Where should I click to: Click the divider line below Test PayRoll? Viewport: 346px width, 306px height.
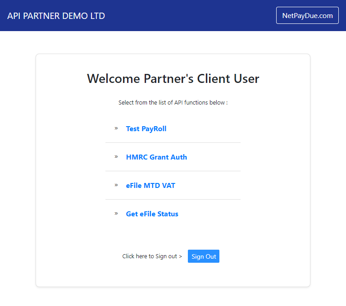click(x=173, y=143)
